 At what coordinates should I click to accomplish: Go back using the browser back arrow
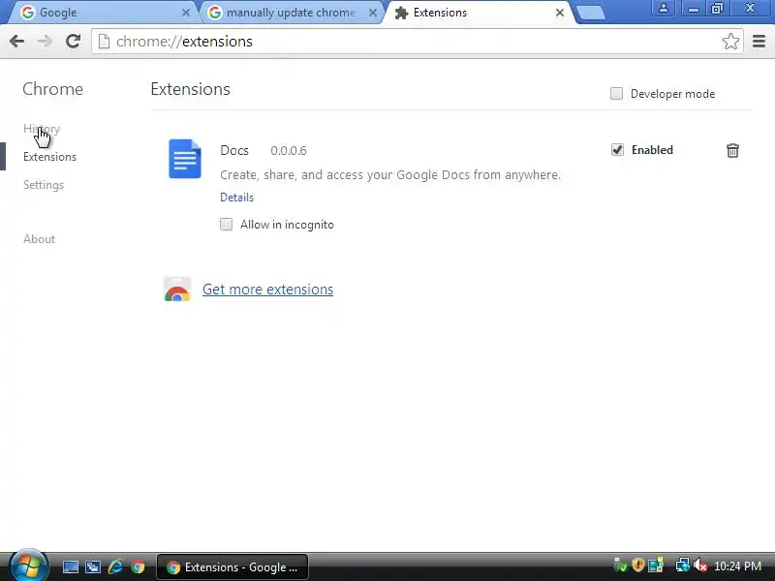[x=16, y=42]
